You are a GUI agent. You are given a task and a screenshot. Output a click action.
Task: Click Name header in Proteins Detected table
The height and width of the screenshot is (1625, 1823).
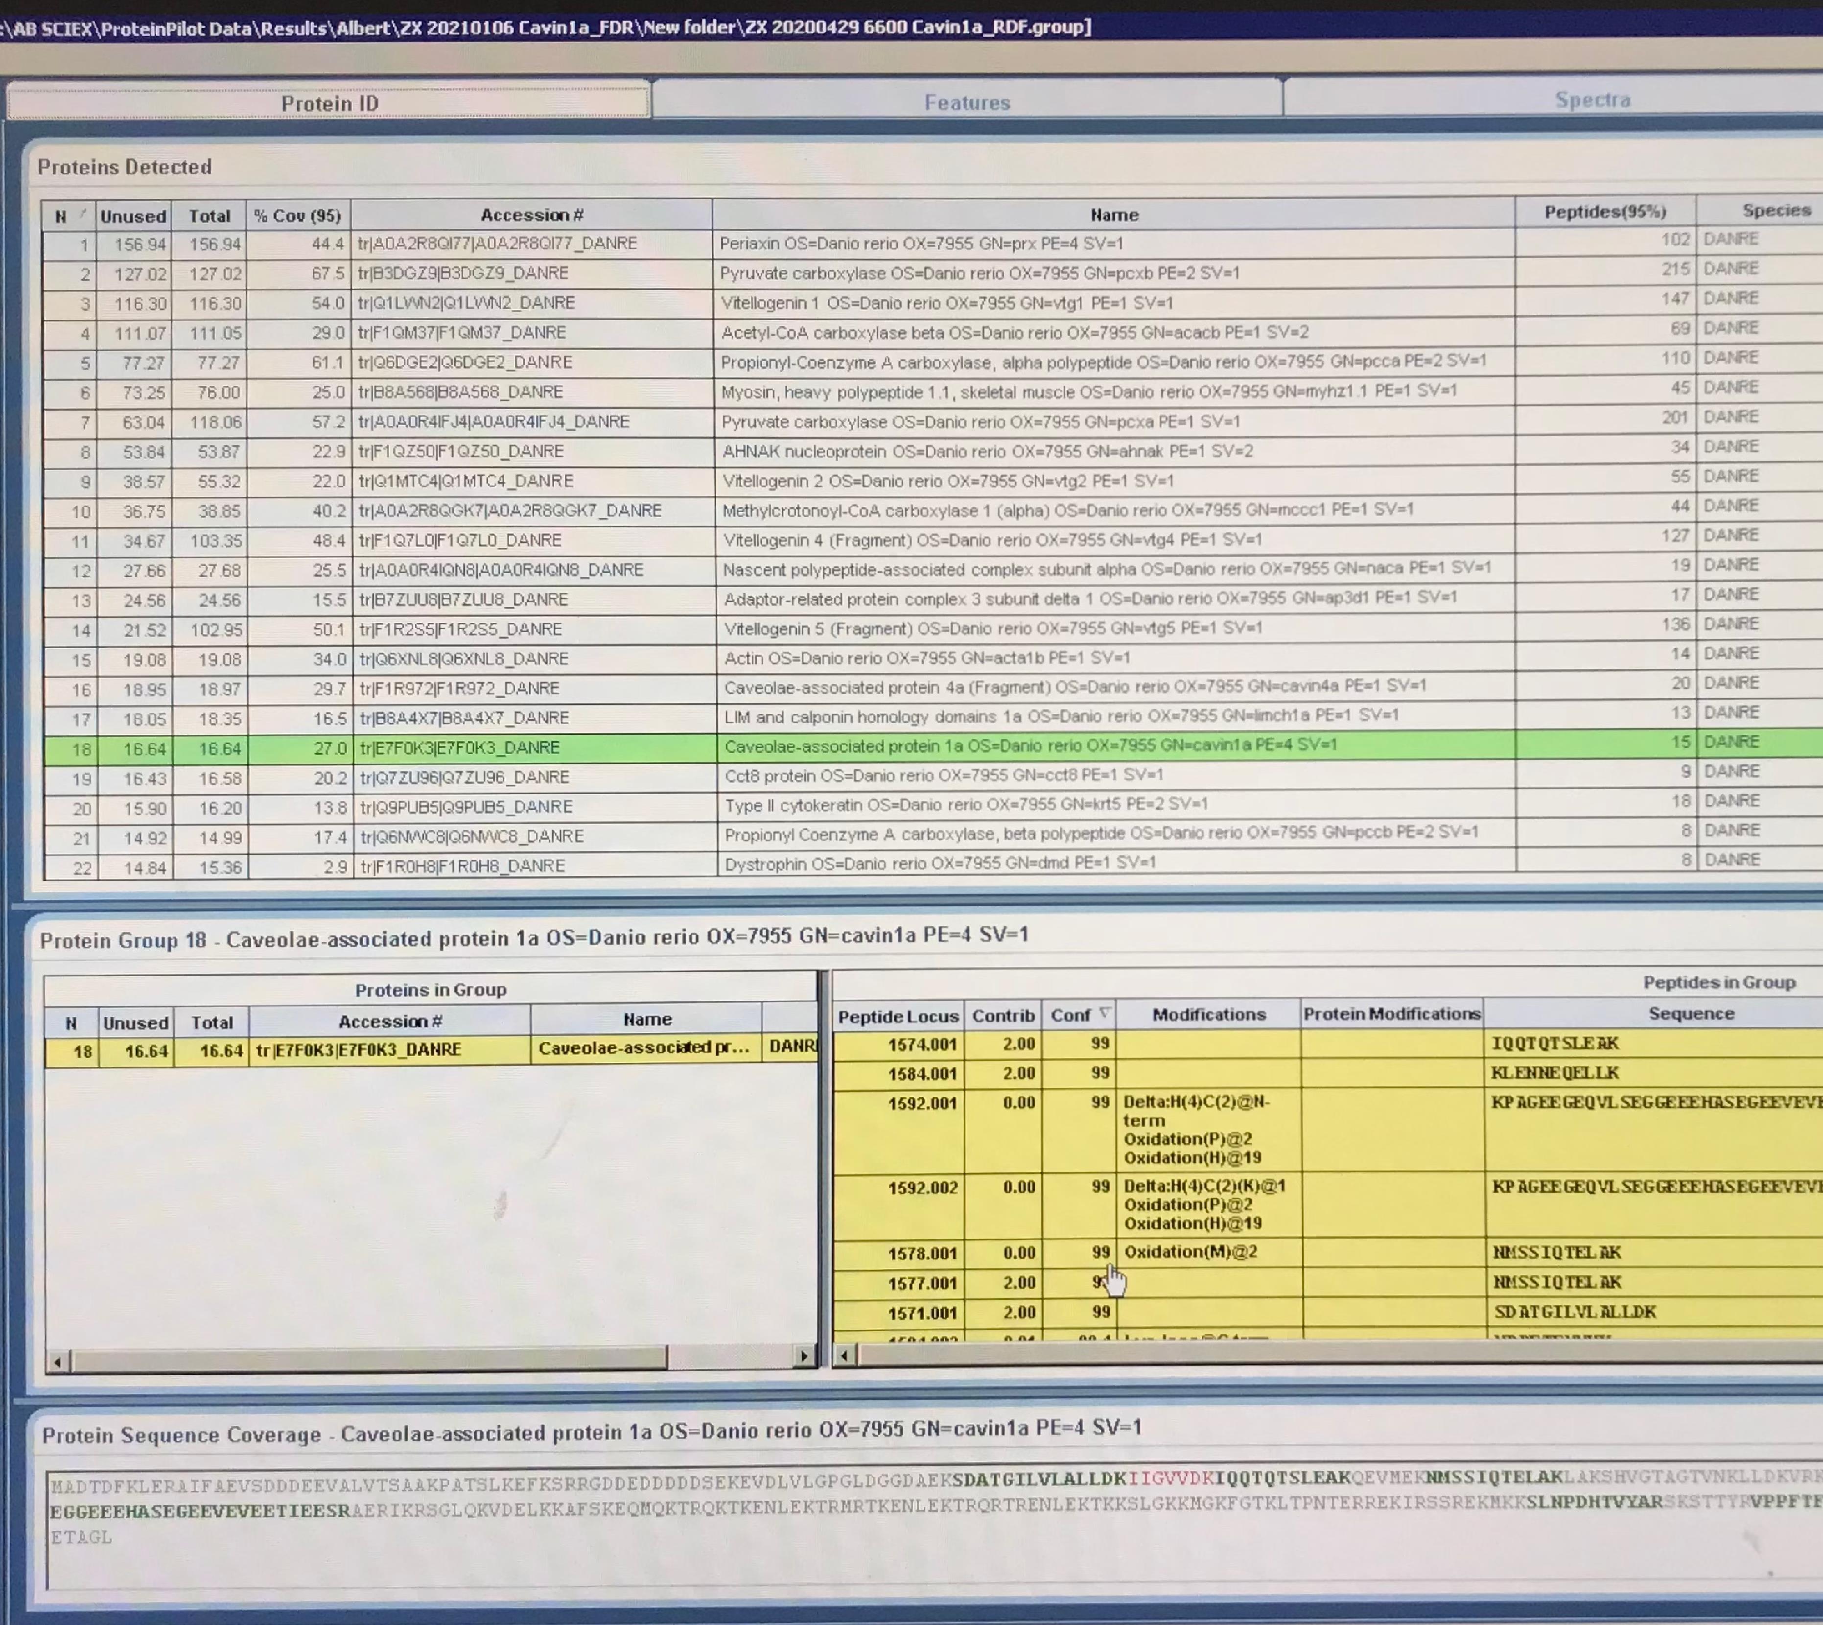click(1113, 213)
